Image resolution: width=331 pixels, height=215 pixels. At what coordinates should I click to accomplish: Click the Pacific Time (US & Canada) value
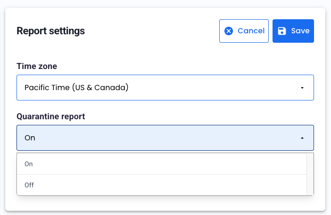tap(76, 87)
